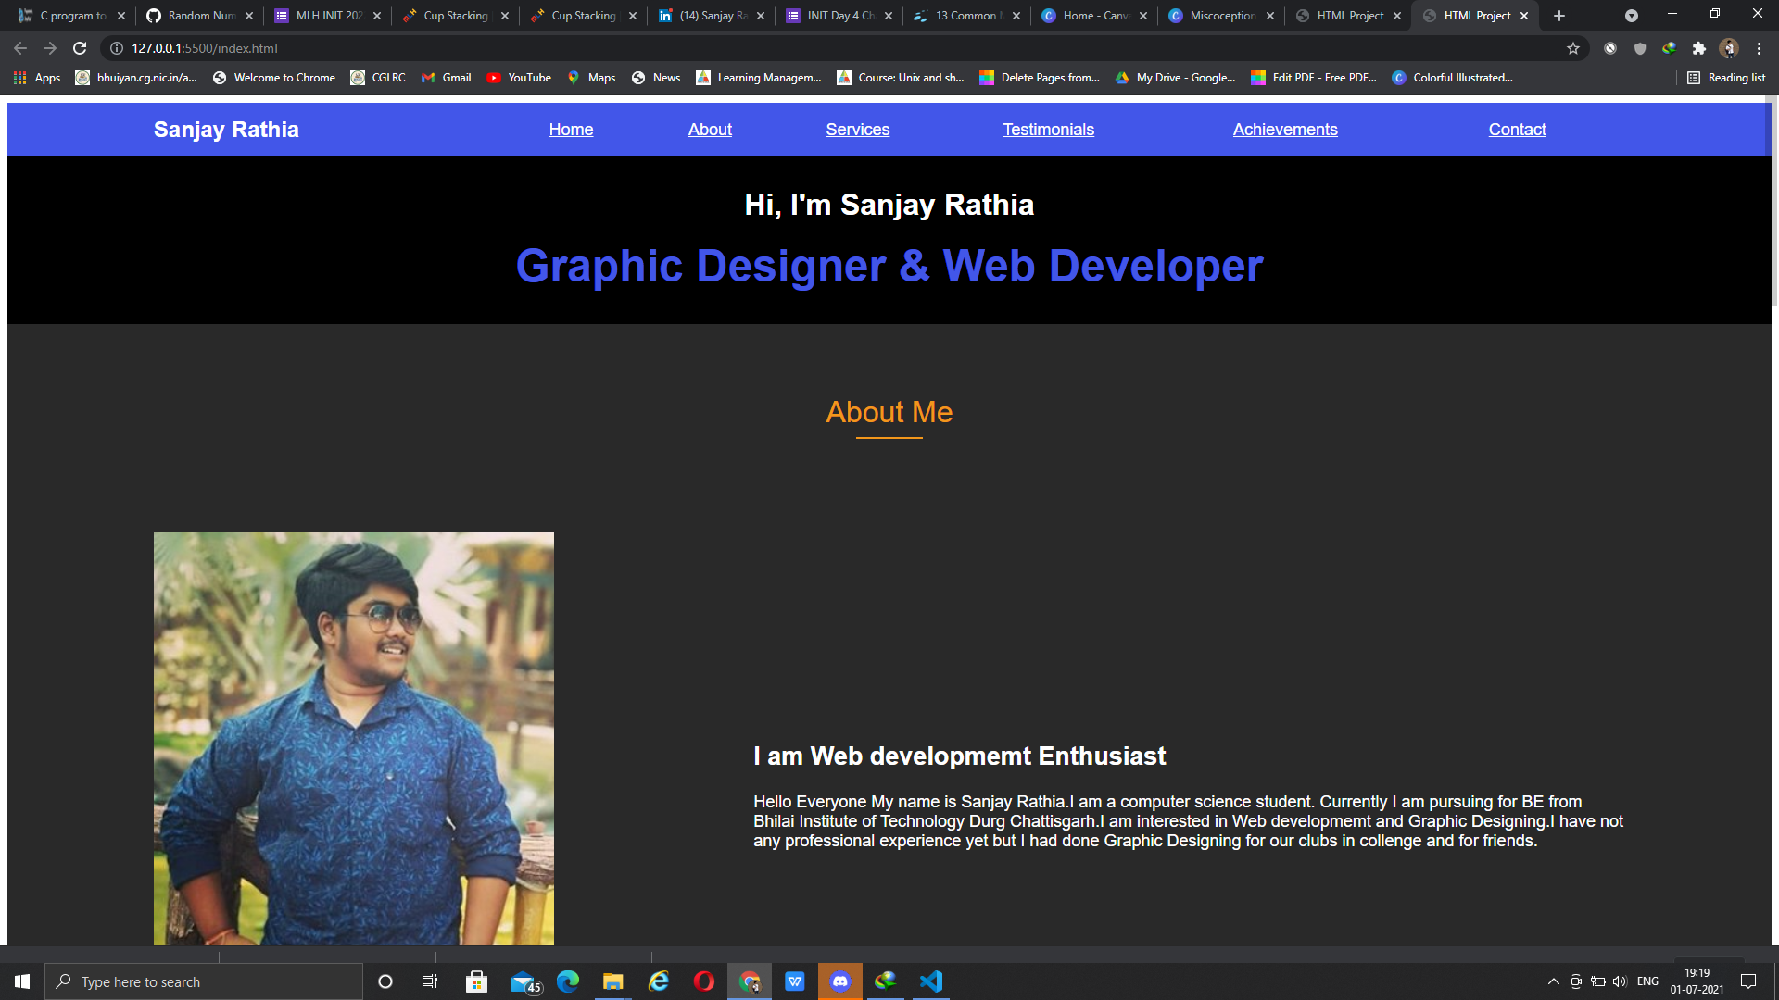Open Chrome three-dot menu

click(x=1759, y=48)
